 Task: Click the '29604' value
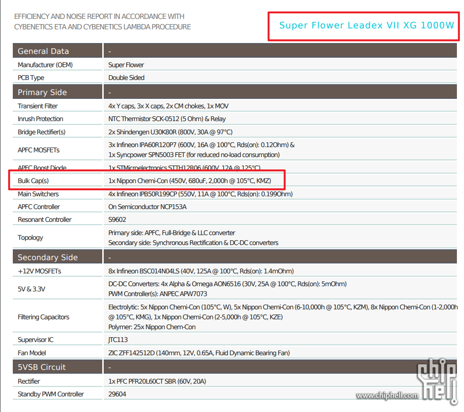pos(117,394)
